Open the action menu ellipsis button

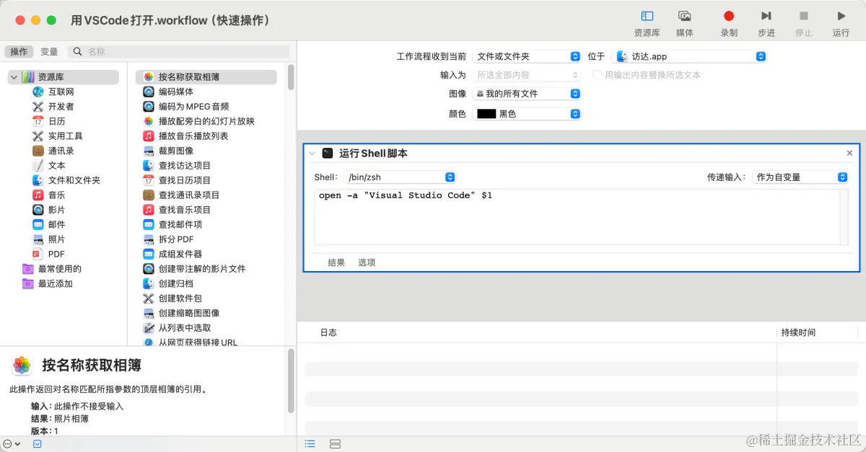pyautogui.click(x=10, y=444)
